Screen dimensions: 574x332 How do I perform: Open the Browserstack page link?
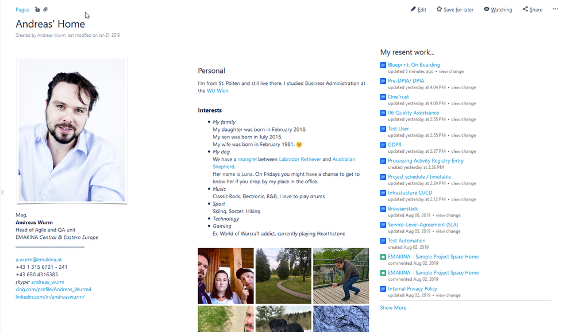(403, 209)
